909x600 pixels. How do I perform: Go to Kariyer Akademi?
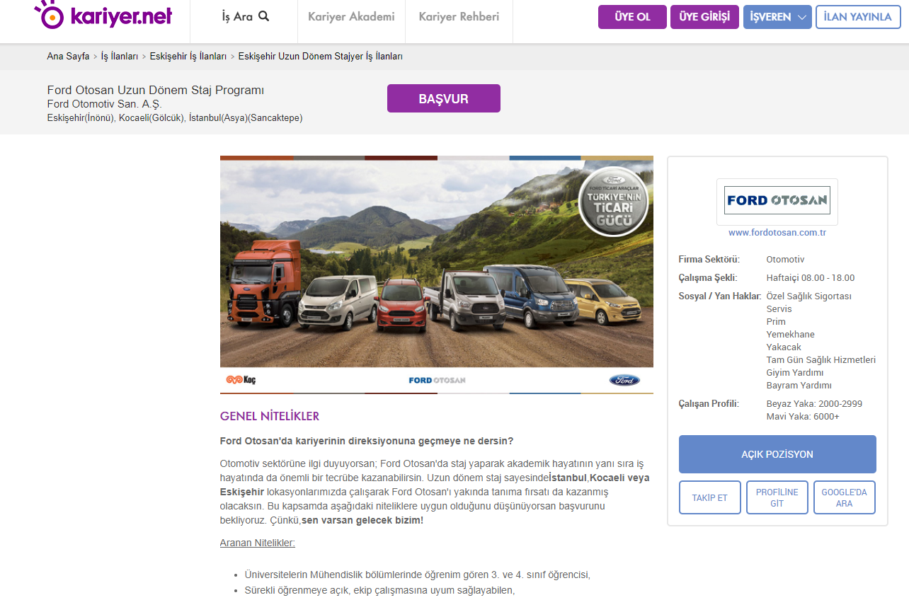point(351,16)
